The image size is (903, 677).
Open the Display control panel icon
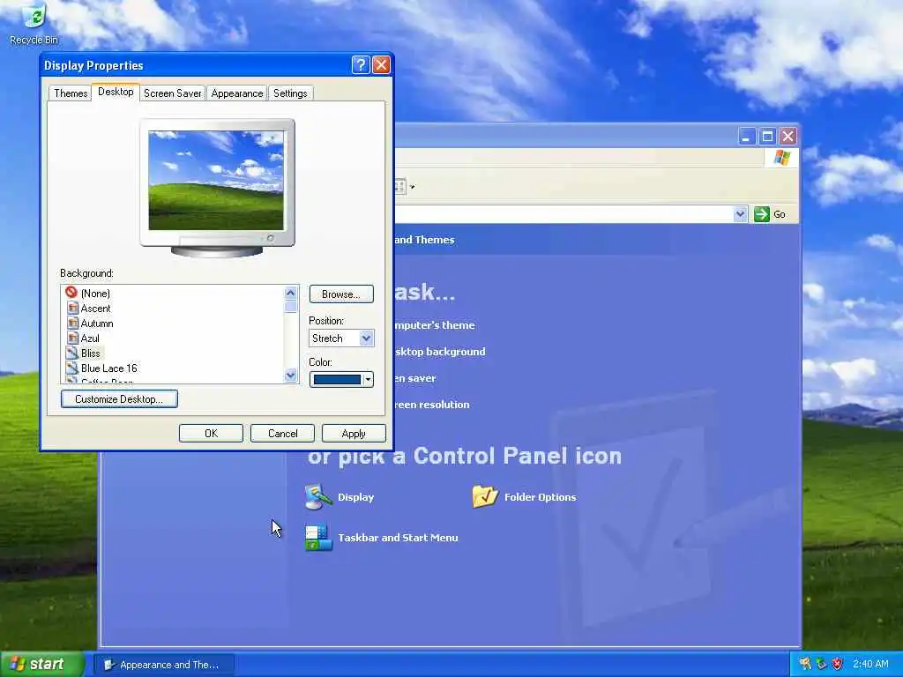[317, 497]
